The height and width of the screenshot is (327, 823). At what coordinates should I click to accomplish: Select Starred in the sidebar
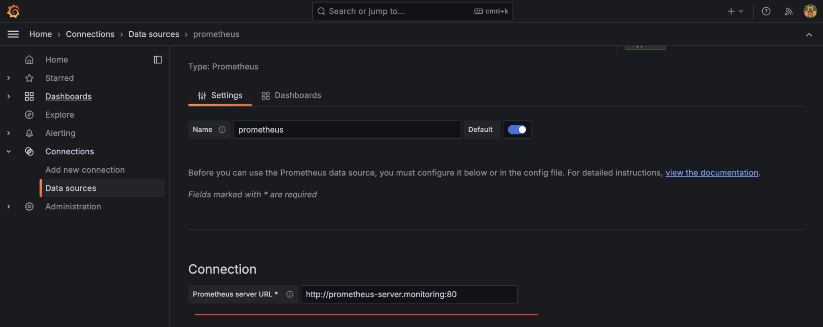pos(59,78)
